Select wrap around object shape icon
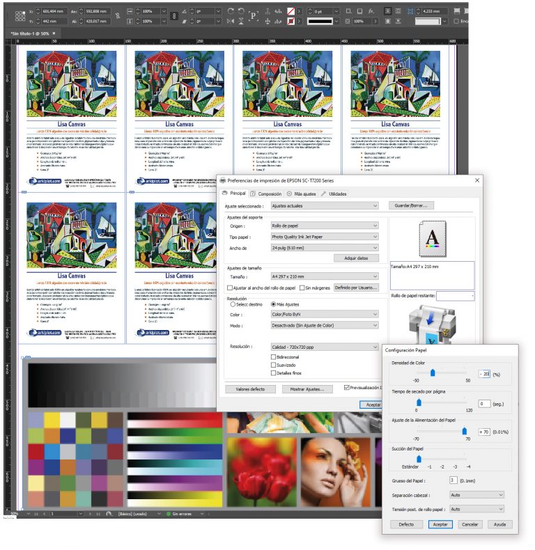535x550 pixels. click(387, 21)
